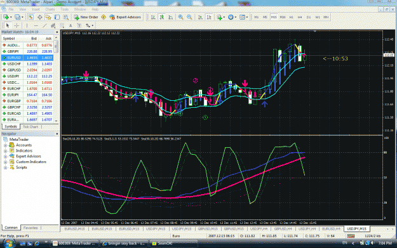Zoom in on the chart
Screen dimensions: 397x248
pyautogui.click(x=180, y=17)
